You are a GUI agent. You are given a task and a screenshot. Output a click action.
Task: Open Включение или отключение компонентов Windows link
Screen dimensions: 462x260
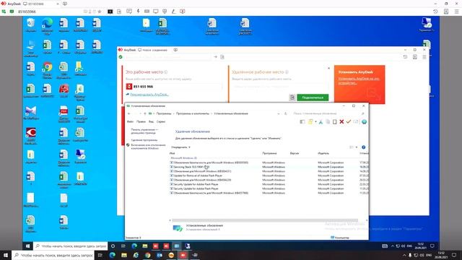(x=148, y=147)
